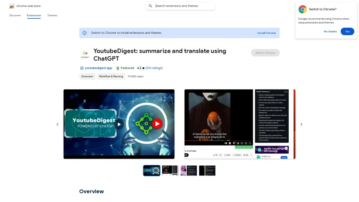The width and height of the screenshot is (359, 202).
Task: Click the Switch to Chrome? popup title
Action: click(x=323, y=9)
